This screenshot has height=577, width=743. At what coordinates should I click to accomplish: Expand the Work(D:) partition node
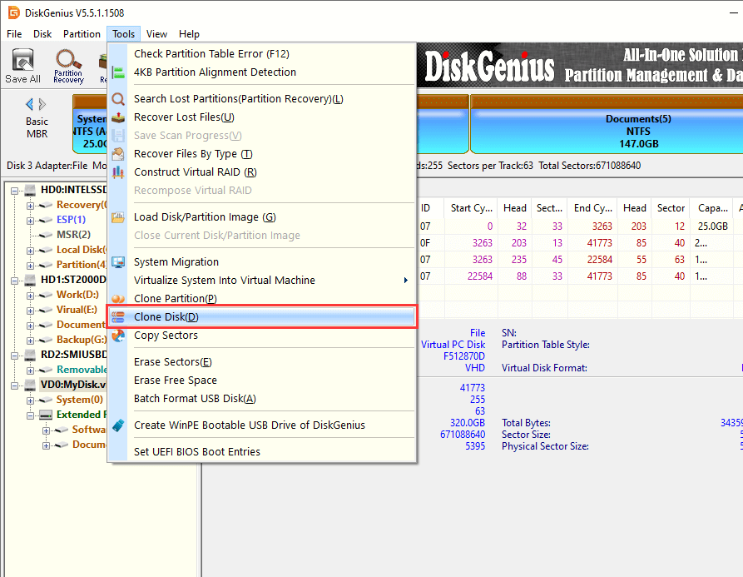(31, 295)
